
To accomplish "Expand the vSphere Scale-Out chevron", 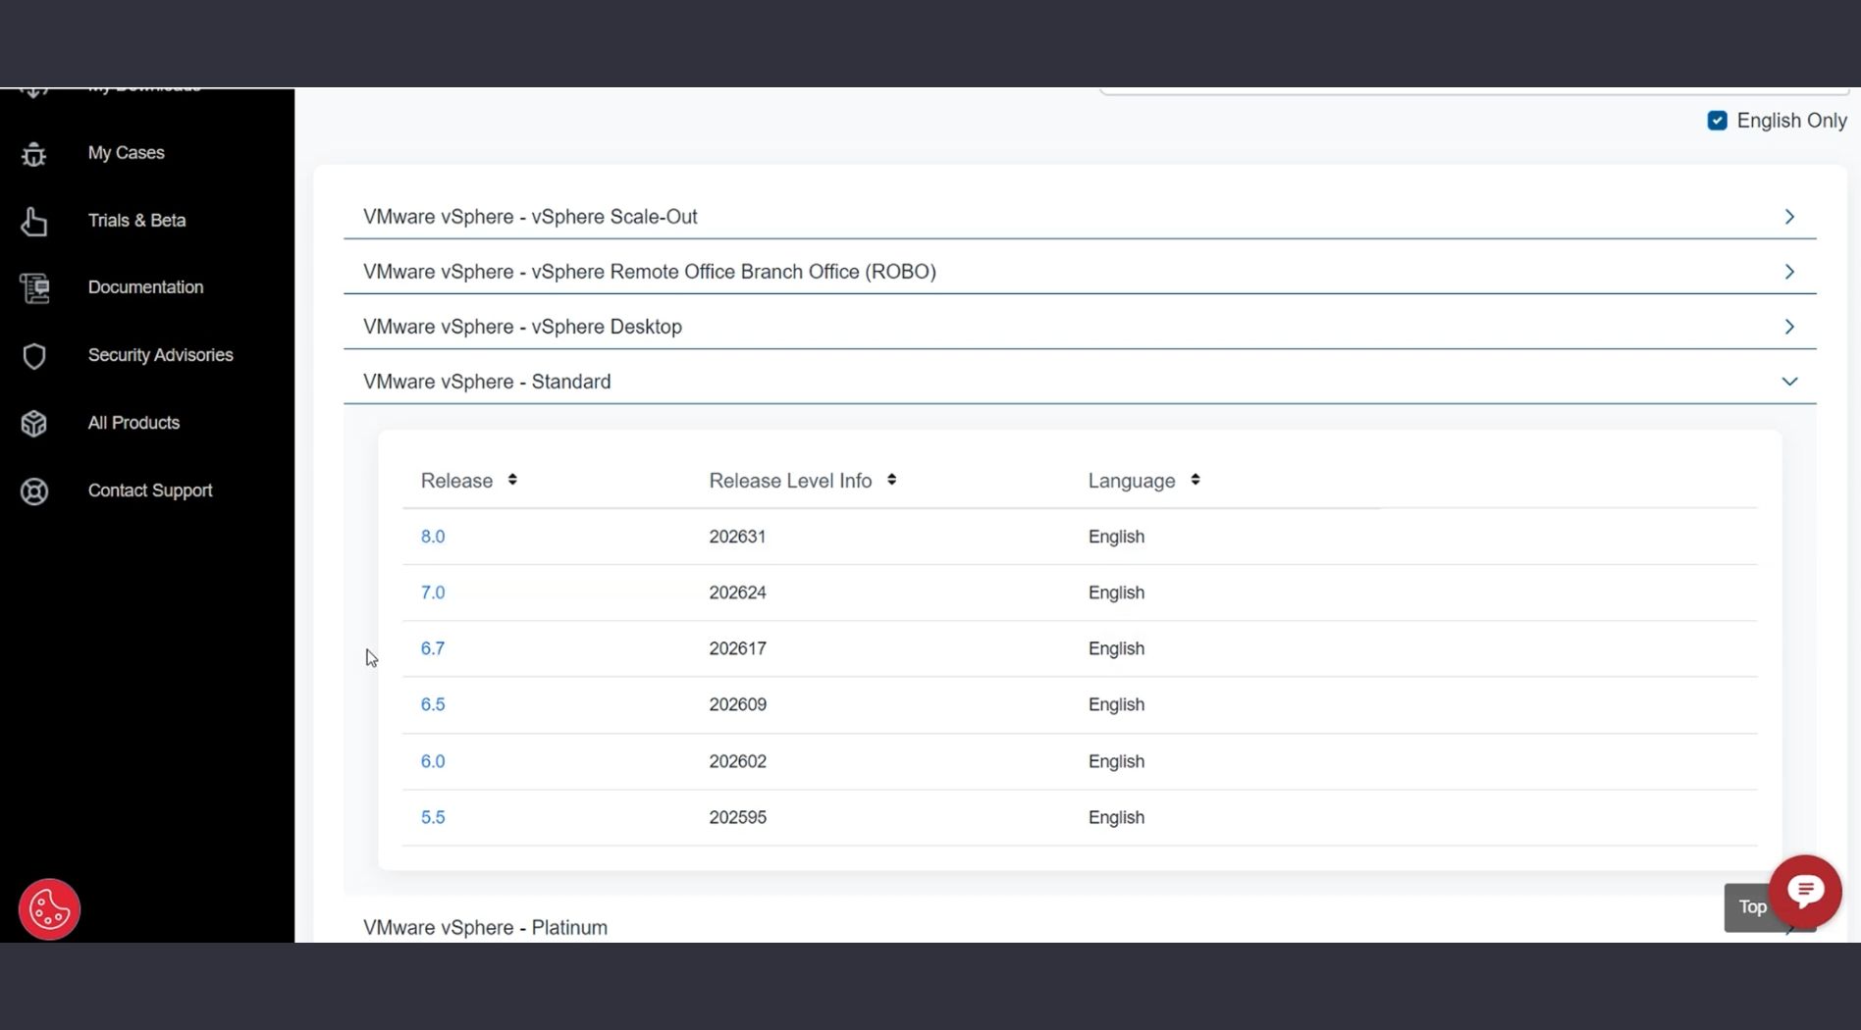I will point(1789,217).
